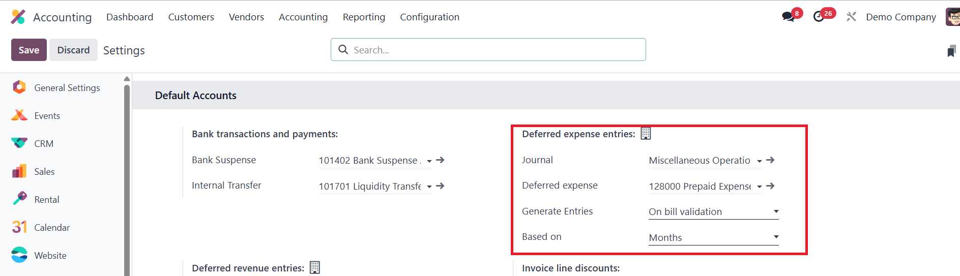Viewport: 960px width, 276px height.
Task: Open CRM settings in sidebar
Action: point(44,144)
